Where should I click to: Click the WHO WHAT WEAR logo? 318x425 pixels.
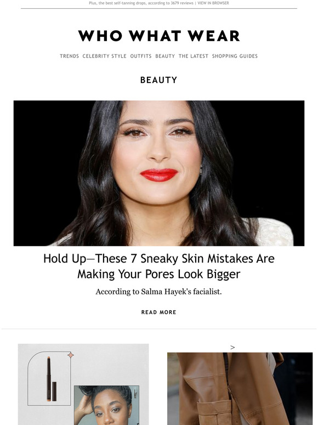(x=159, y=36)
